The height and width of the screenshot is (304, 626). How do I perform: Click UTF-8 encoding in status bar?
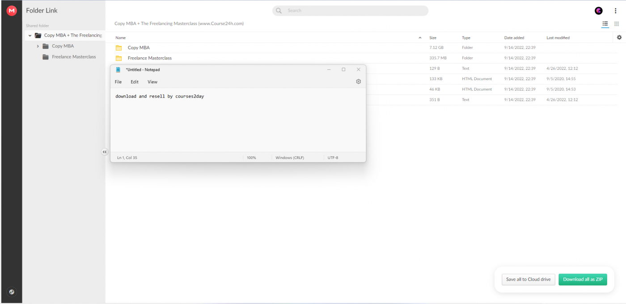point(333,158)
